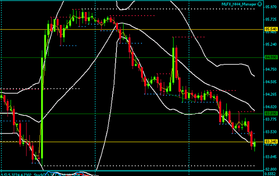Click the yellow 85.540 price level label

click(x=271, y=29)
